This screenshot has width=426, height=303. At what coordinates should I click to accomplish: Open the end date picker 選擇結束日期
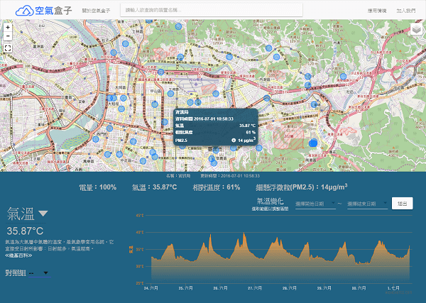[x=366, y=204]
